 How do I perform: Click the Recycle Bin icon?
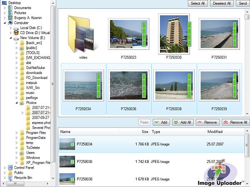tap(10, 178)
